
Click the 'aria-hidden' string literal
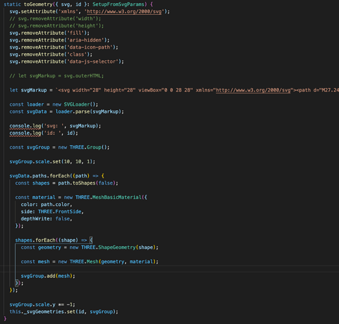(86, 40)
